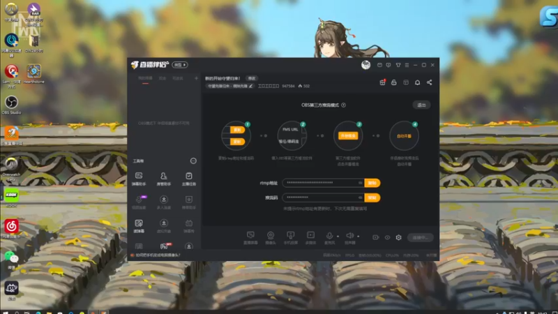Open the tool with purple badge
The image size is (558, 314).
tap(139, 202)
